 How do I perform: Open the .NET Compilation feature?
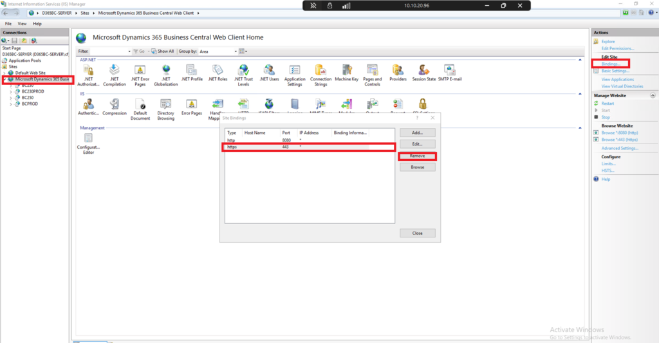point(115,75)
